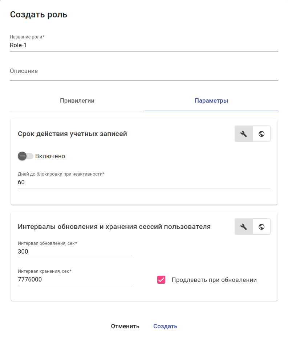
Task: Click the Срок действия учетных записей heading
Action: 72,134
